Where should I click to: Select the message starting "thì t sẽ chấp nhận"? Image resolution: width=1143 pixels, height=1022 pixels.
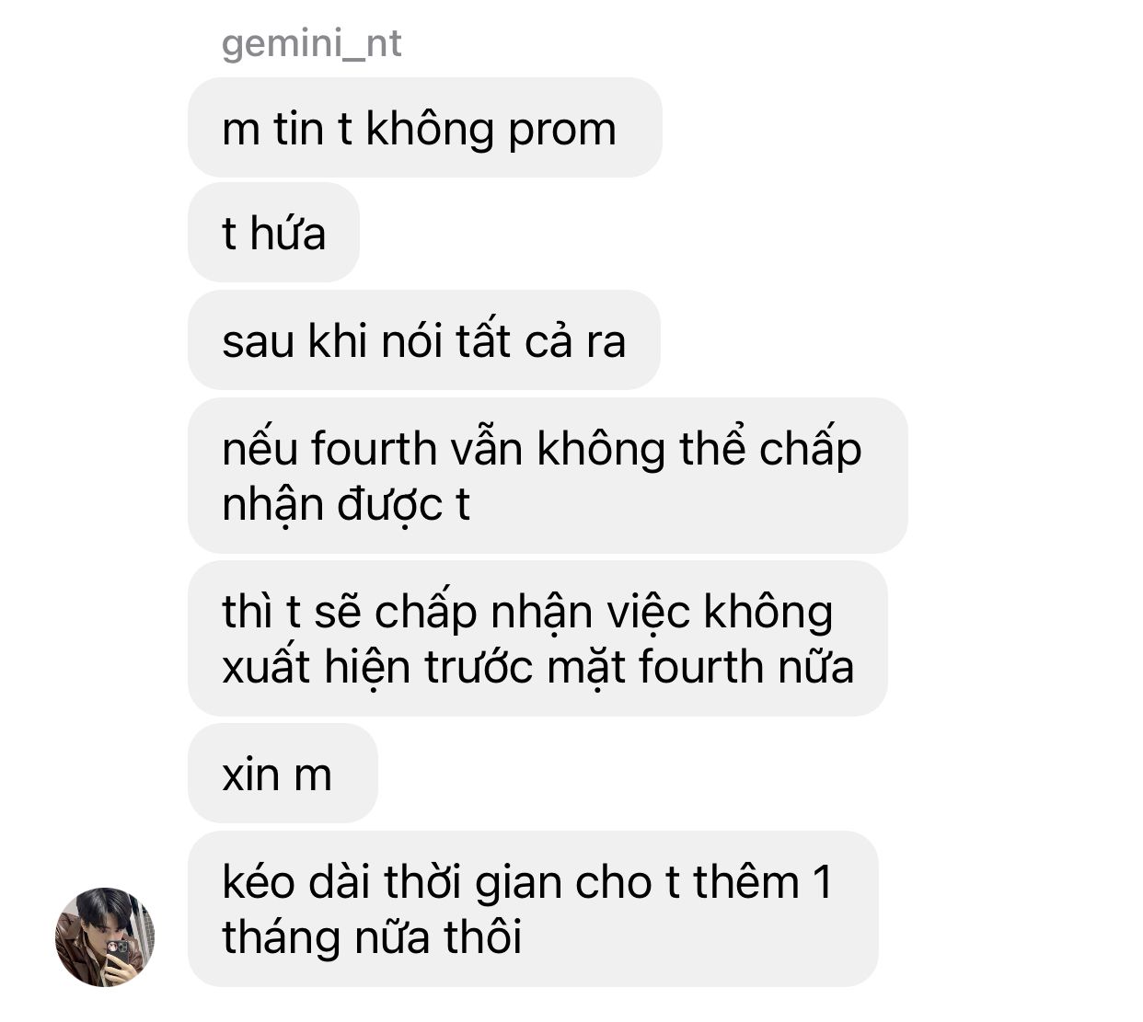pos(537,638)
